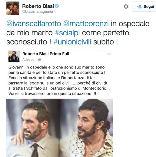156x157 pixels.
Task: Open the #scialpi hashtag
Action: 67,33
